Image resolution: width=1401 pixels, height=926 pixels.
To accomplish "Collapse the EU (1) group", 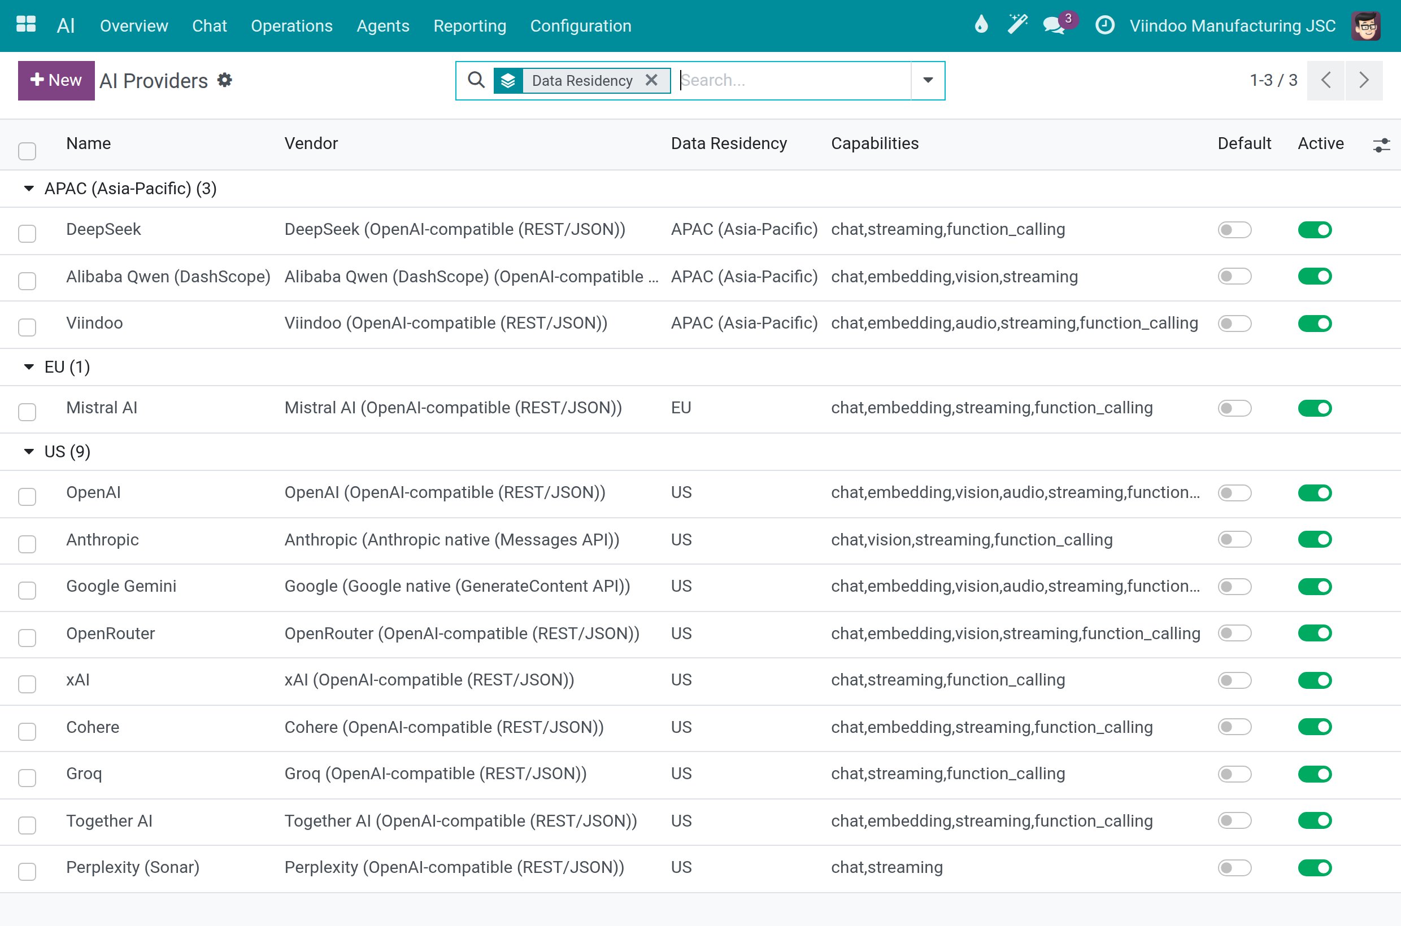I will click(x=29, y=367).
